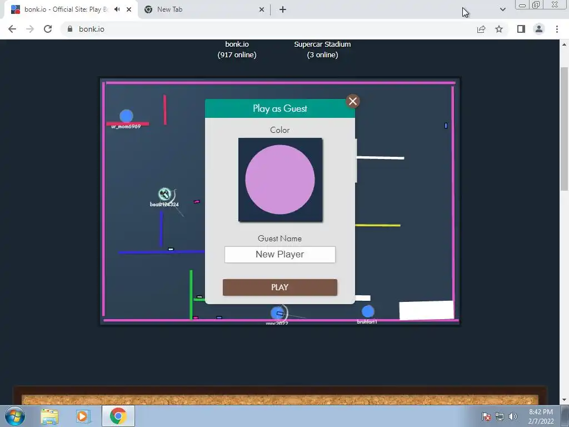
Task: Open Windows Explorer from the taskbar
Action: click(49, 416)
